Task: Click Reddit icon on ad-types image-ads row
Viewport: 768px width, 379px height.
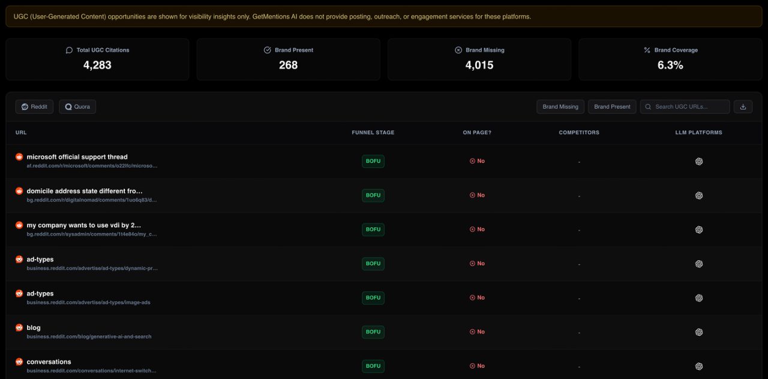Action: (x=19, y=294)
